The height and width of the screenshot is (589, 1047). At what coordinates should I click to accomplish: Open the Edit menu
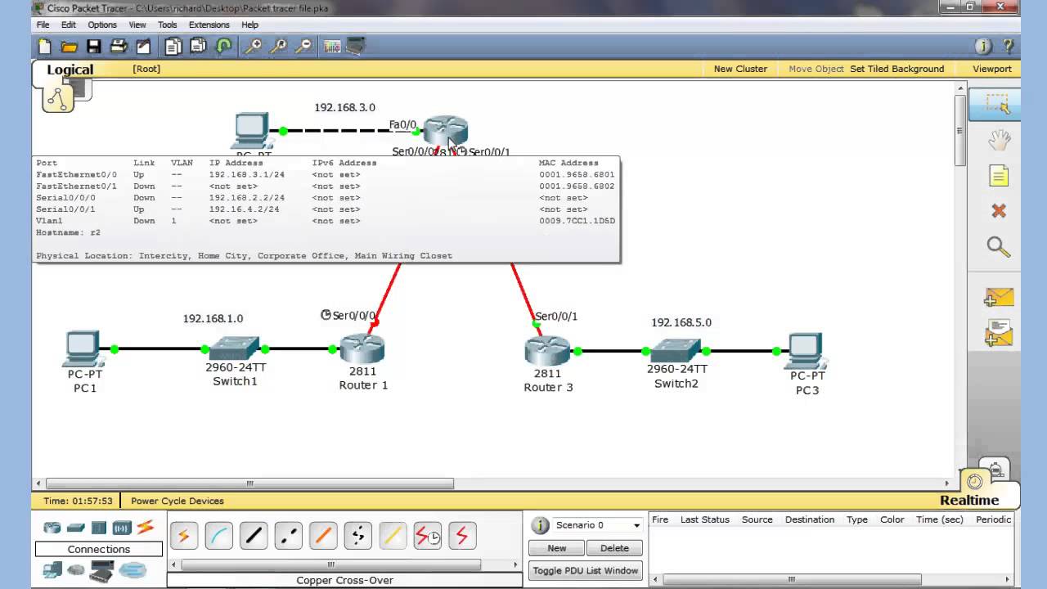point(69,25)
